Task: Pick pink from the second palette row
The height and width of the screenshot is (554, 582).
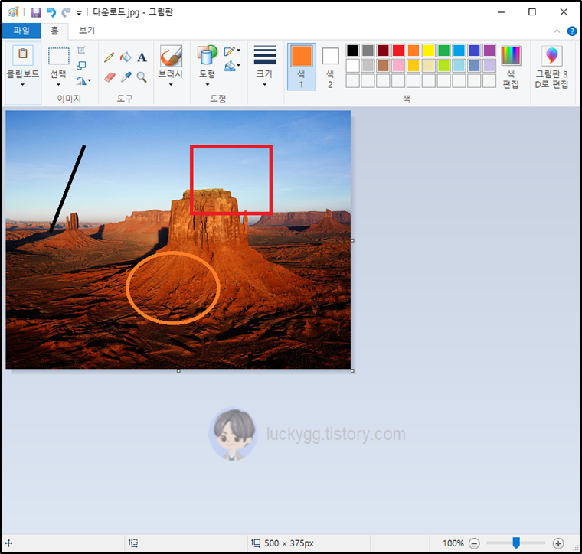Action: (398, 66)
